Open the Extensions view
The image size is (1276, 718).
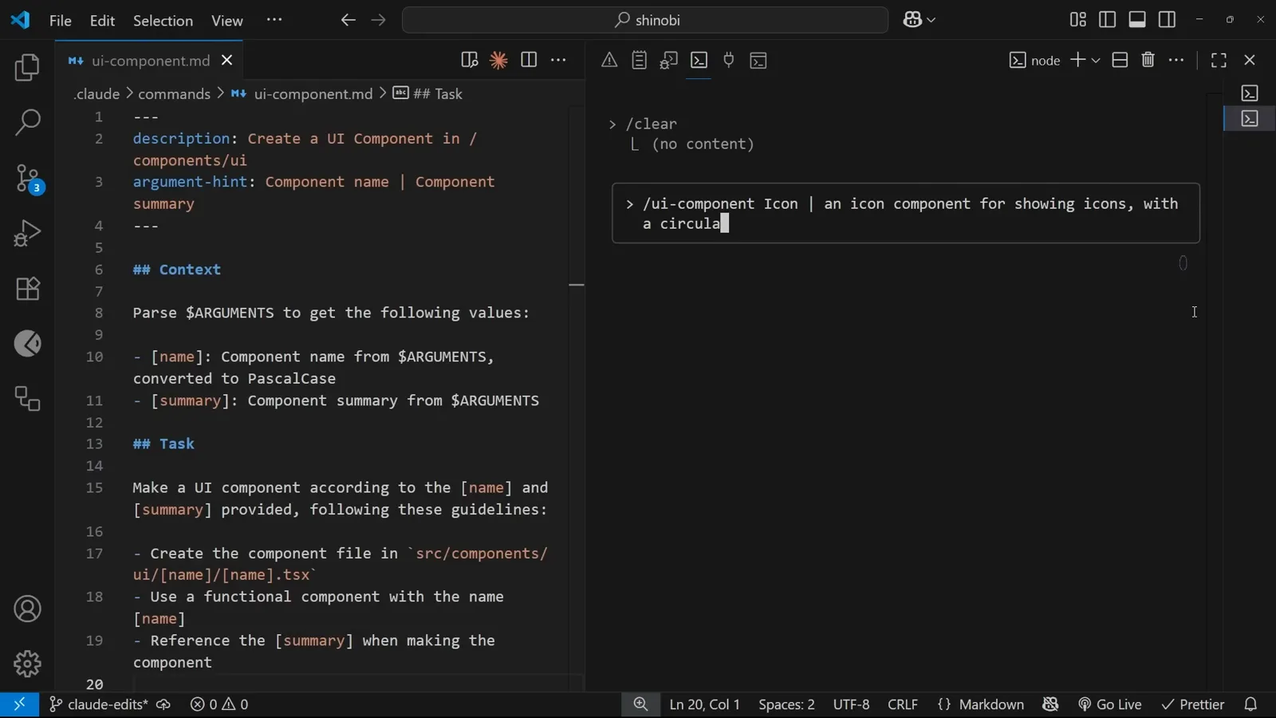tap(27, 289)
